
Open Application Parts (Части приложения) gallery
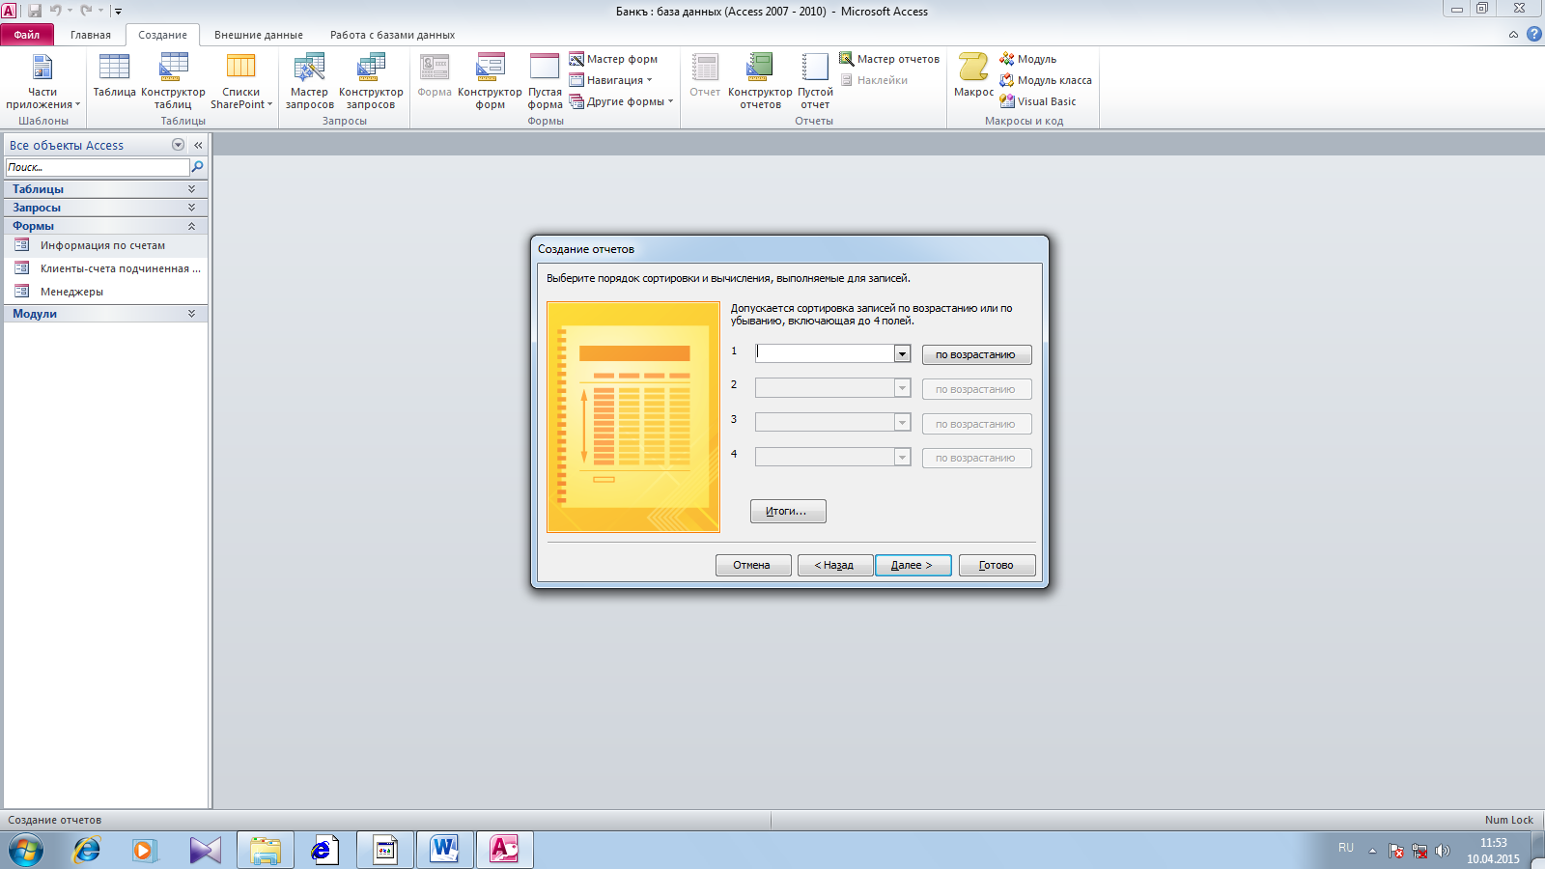click(42, 81)
